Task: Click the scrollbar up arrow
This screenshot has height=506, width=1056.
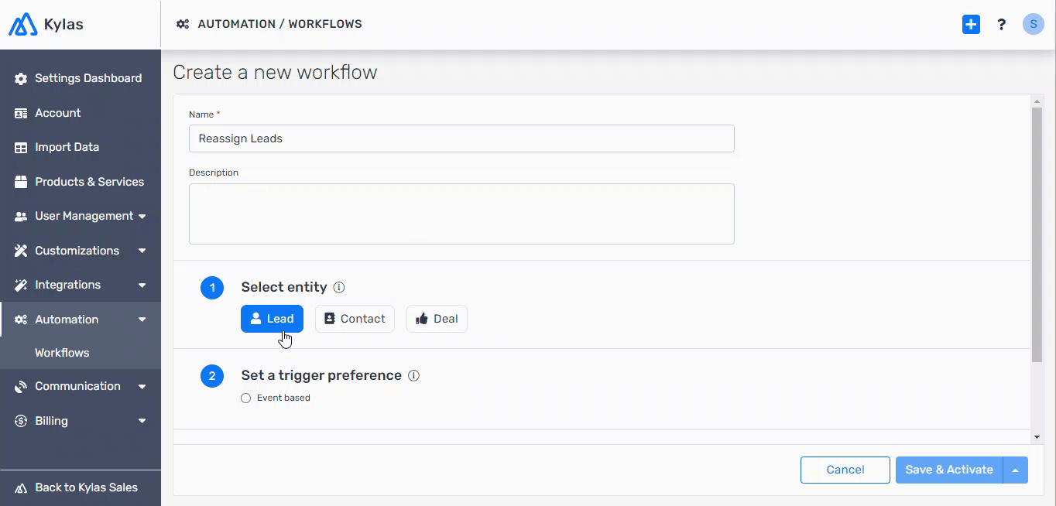Action: tap(1037, 101)
